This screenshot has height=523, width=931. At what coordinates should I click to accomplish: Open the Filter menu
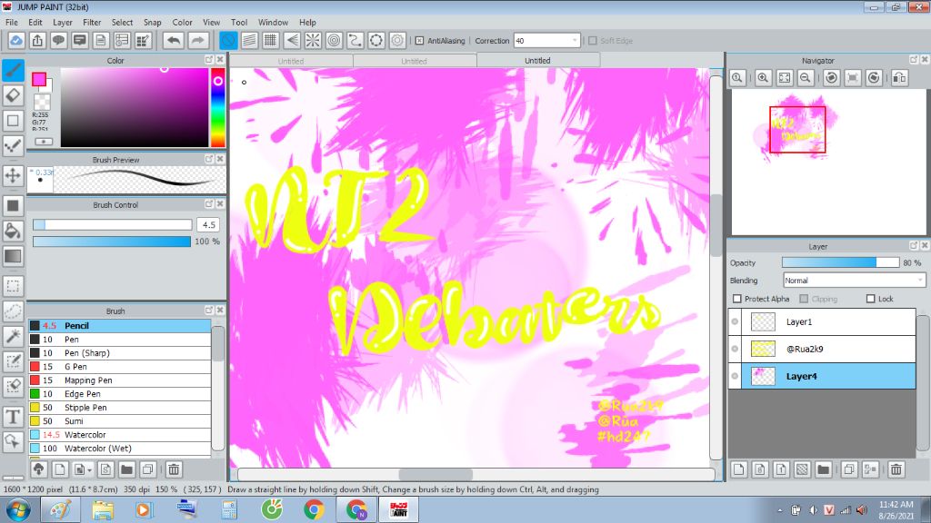coord(92,22)
